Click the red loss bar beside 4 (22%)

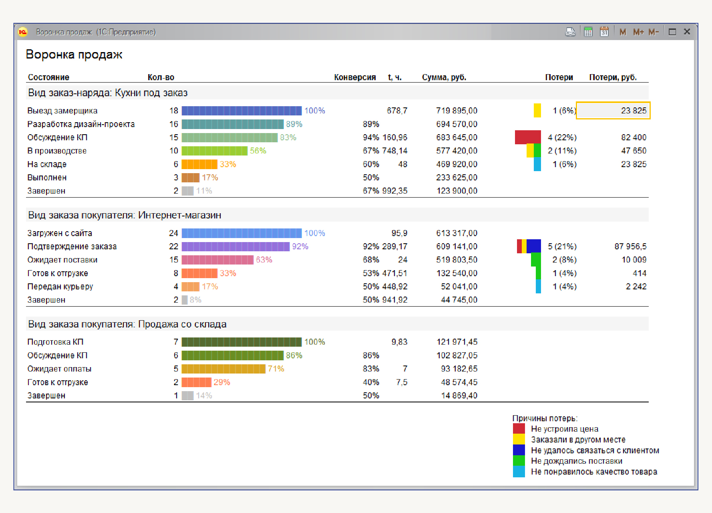[x=527, y=137]
